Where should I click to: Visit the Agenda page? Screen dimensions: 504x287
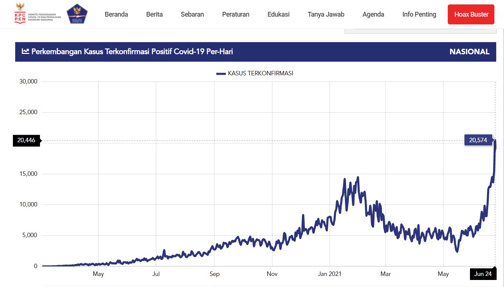tap(373, 14)
